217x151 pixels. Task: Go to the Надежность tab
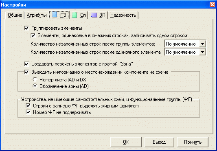coord(123,15)
